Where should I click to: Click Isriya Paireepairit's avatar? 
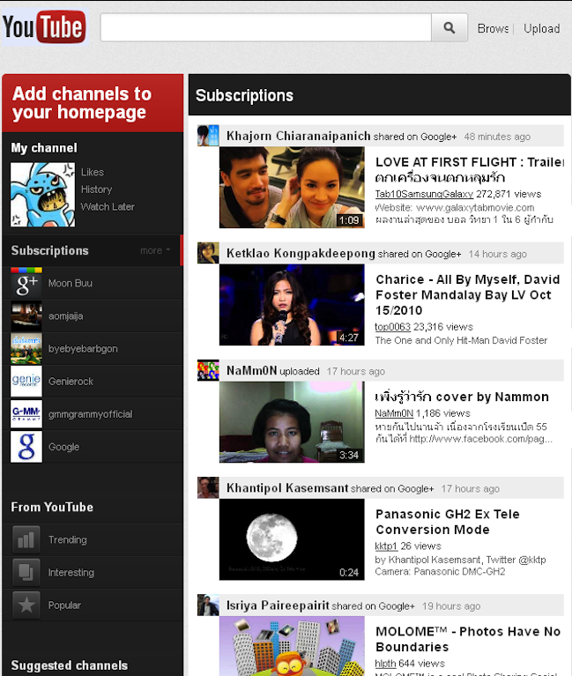point(208,605)
